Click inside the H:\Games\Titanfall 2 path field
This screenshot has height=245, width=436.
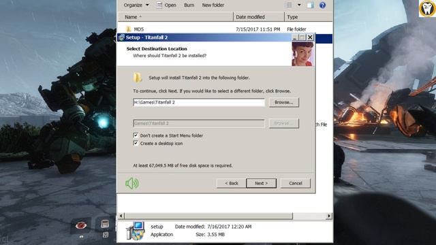pyautogui.click(x=199, y=102)
